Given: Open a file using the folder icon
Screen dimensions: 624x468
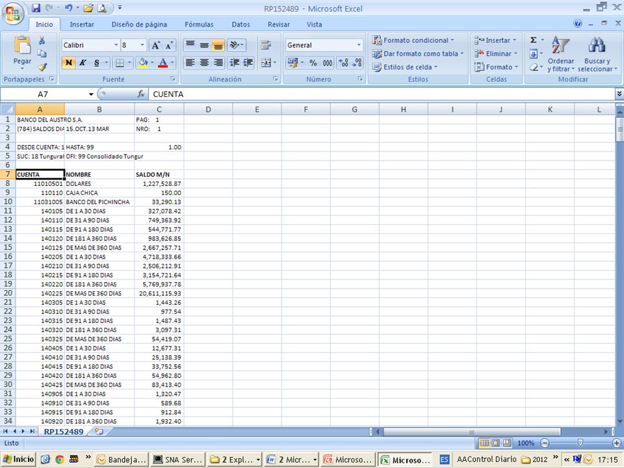Looking at the screenshot, I should pos(88,8).
